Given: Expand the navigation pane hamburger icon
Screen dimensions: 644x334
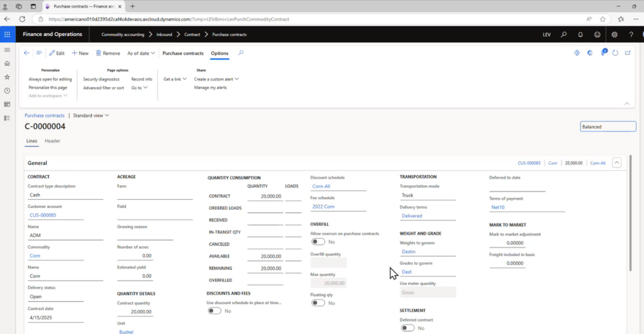Looking at the screenshot, I should (7, 50).
